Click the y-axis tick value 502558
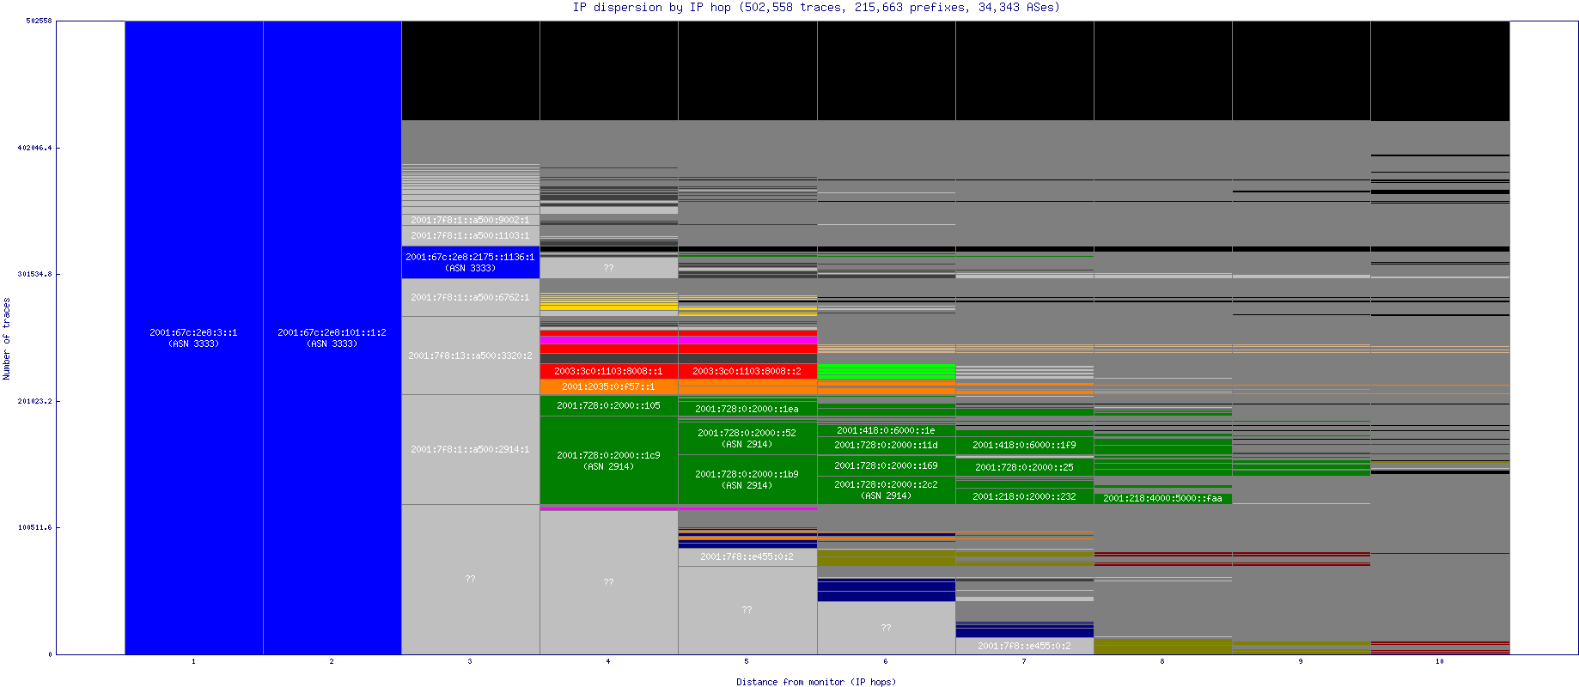The width and height of the screenshot is (1579, 687). click(x=39, y=21)
